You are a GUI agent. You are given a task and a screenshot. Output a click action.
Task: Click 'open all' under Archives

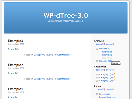click(100, 44)
